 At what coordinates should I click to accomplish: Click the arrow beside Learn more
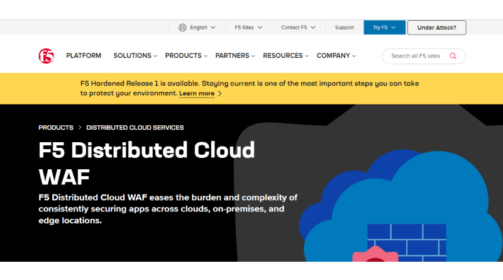coord(219,94)
